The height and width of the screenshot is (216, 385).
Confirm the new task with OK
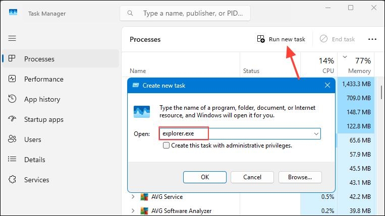click(205, 177)
